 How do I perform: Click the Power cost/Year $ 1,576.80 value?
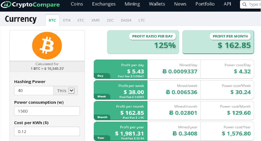click(x=236, y=133)
